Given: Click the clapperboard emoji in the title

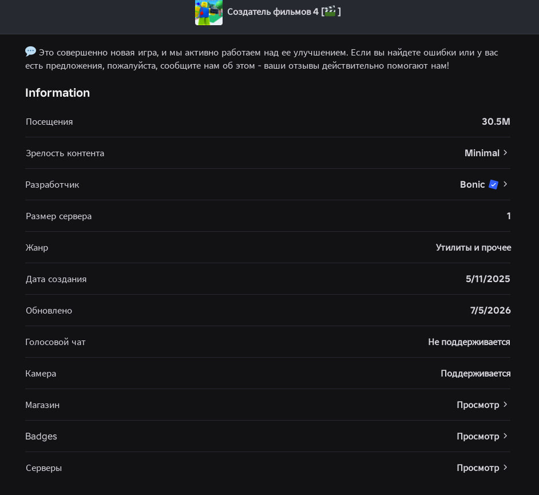Looking at the screenshot, I should (x=330, y=11).
